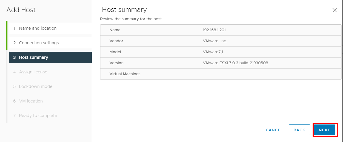Click the Host summary page heading
This screenshot has height=142, width=343.
click(124, 10)
